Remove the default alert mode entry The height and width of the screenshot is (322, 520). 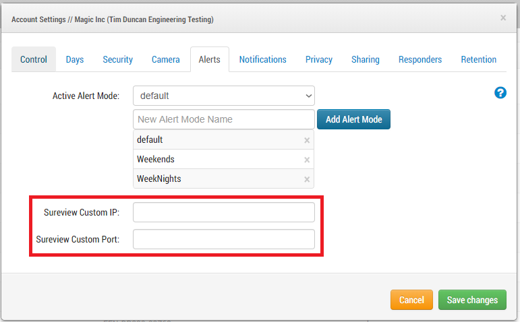pyautogui.click(x=307, y=140)
